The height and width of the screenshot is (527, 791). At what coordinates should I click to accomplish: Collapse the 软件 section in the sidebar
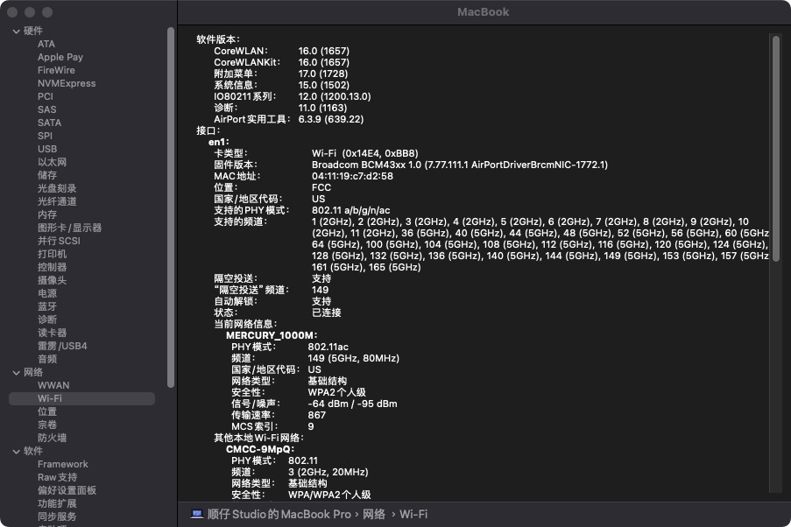pos(15,451)
